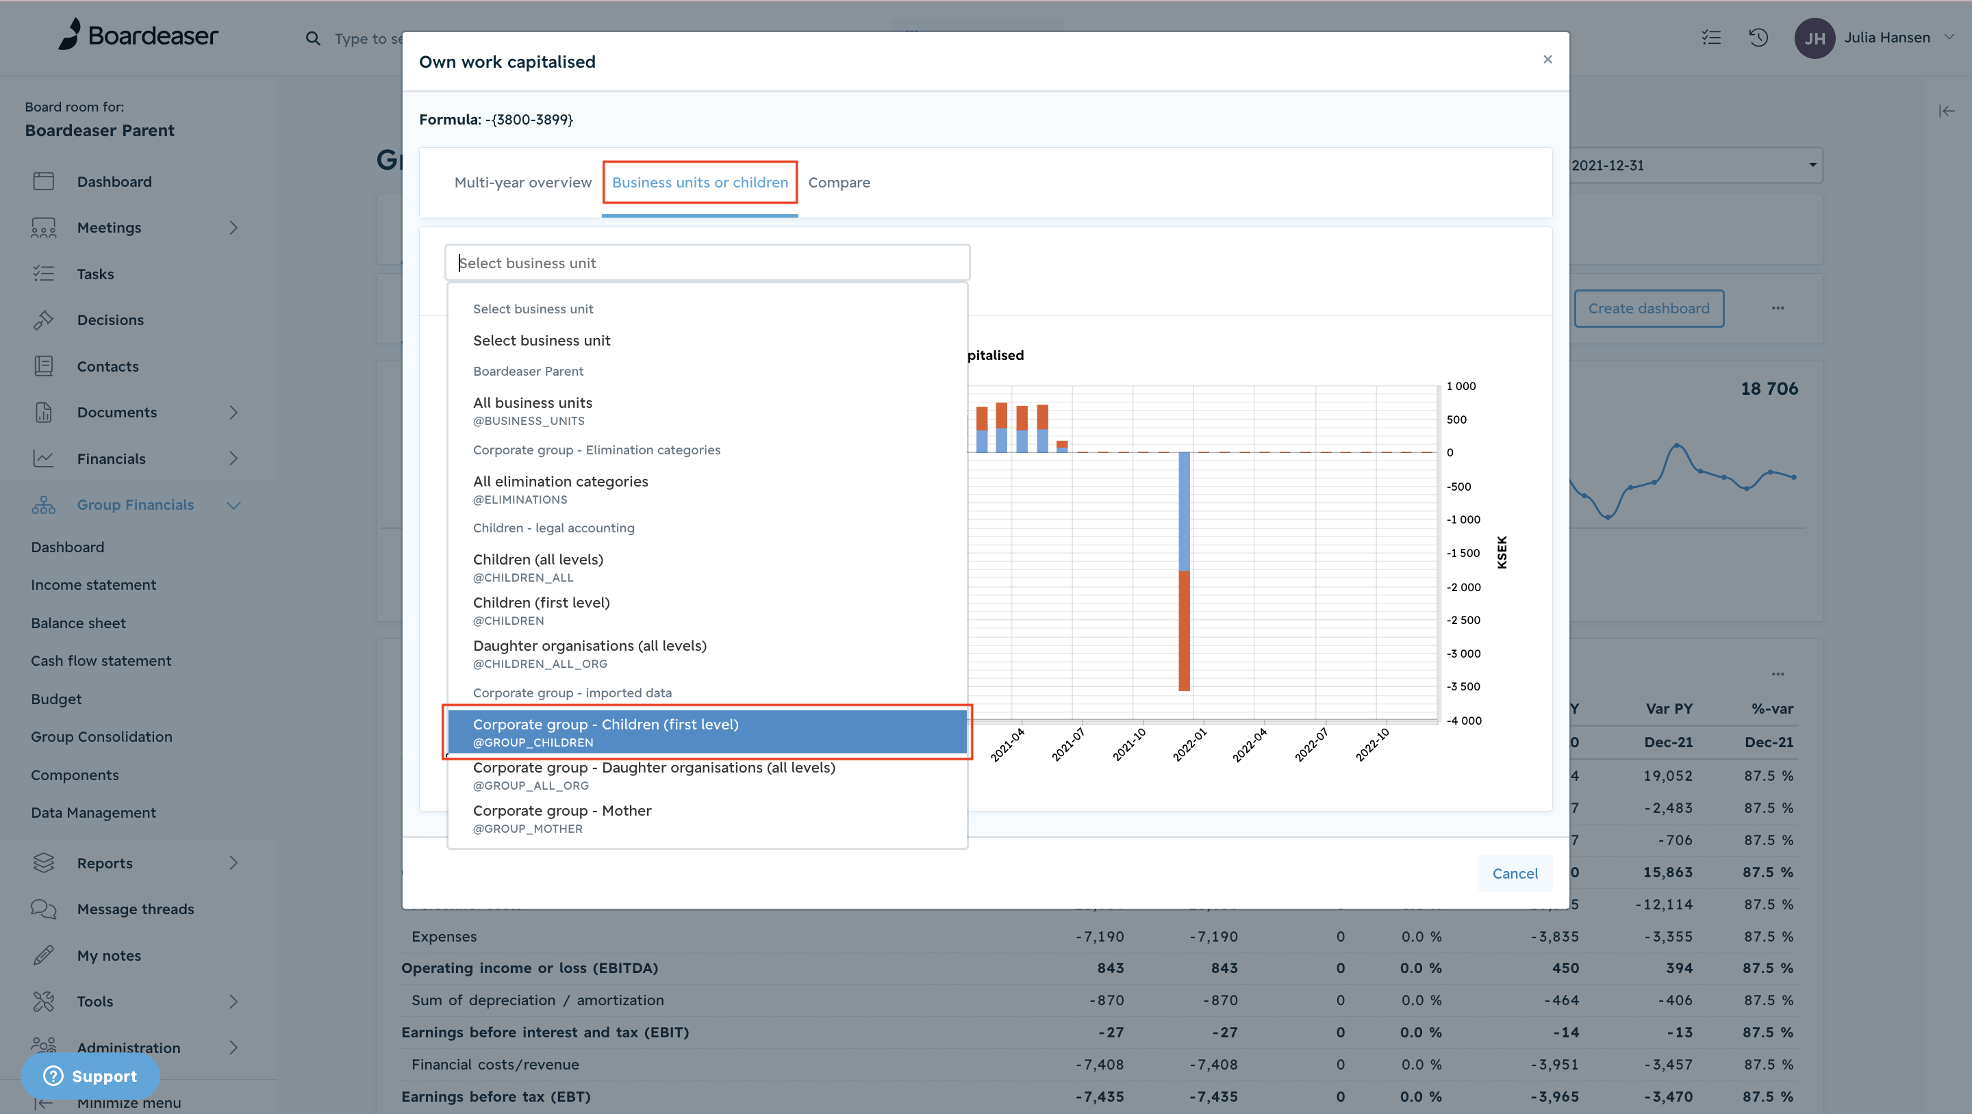1972x1114 pixels.
Task: Expand the Financials submenu chevron
Action: pyautogui.click(x=233, y=458)
